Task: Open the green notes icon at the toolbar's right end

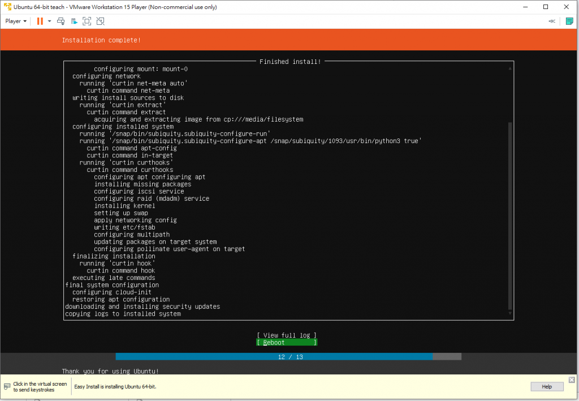Action: pyautogui.click(x=569, y=21)
